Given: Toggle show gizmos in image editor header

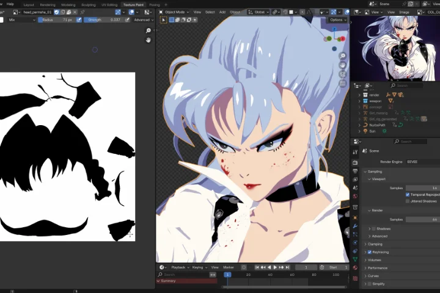Looking at the screenshot, I should [118, 12].
